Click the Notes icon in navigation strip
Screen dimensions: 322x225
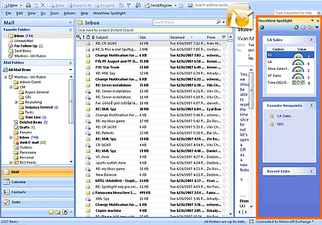click(51, 212)
